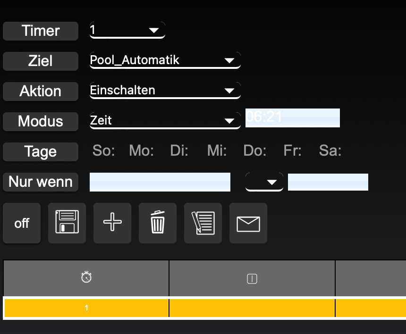Click the 06:21 time input field

(x=292, y=117)
